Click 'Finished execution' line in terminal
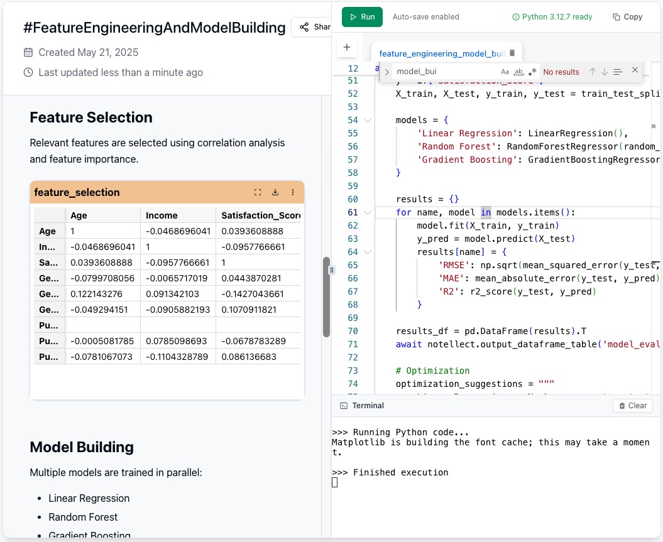 coord(390,472)
